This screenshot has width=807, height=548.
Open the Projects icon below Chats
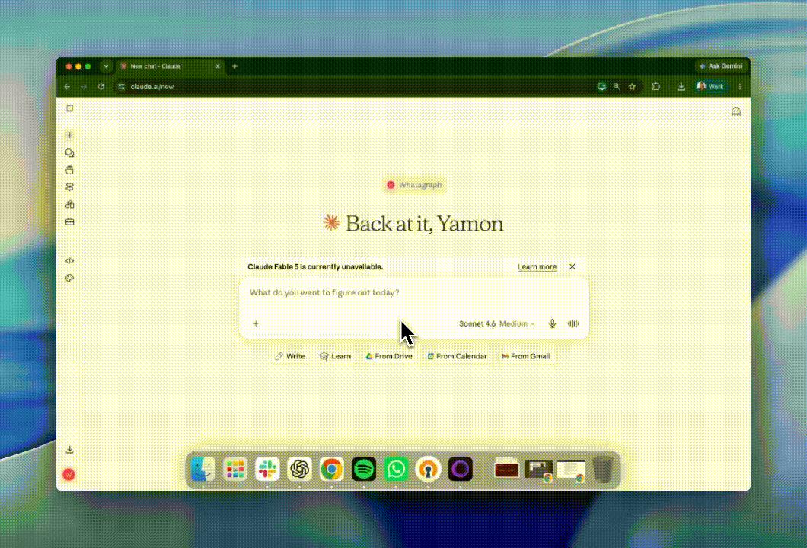(69, 170)
